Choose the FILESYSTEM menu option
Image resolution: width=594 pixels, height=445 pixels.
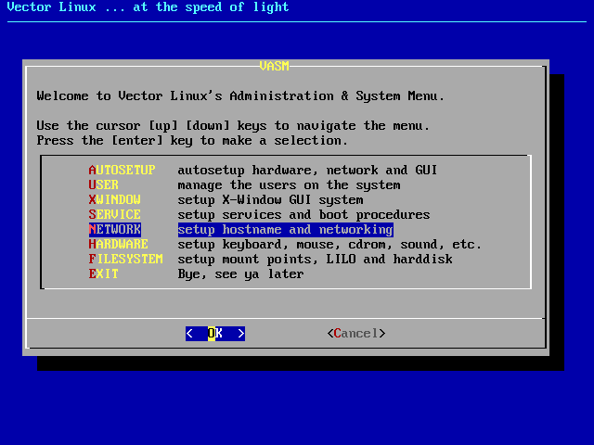pyautogui.click(x=125, y=260)
